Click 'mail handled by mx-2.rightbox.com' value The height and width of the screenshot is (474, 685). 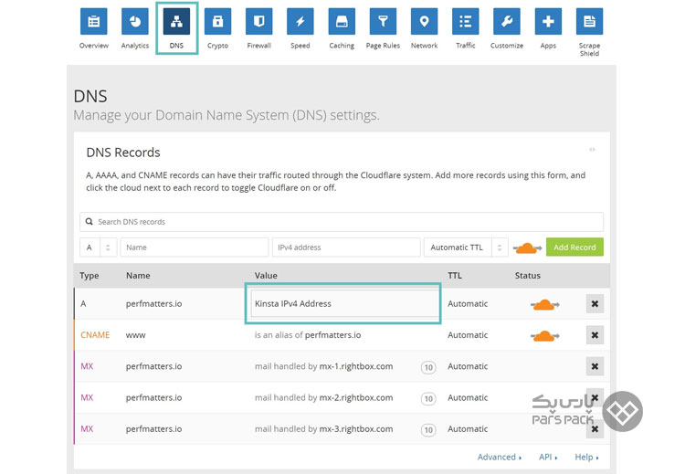pos(323,398)
